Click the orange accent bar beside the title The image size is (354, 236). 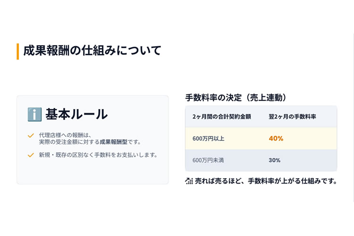[x=18, y=51]
